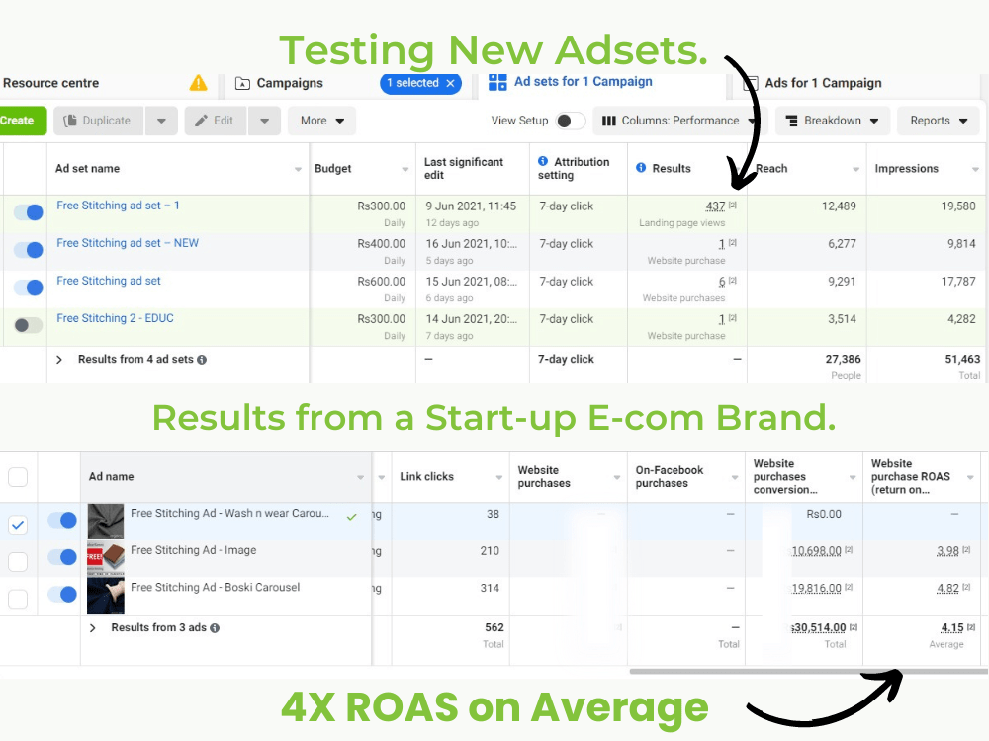Turn off the Wash n wear Carousel ad toggle
Viewport: 989px width, 741px height.
tap(62, 520)
